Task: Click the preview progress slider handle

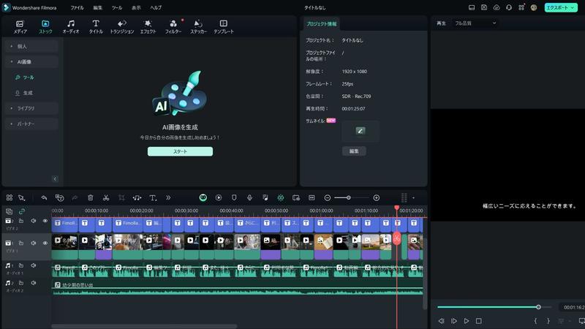Action: pos(538,307)
